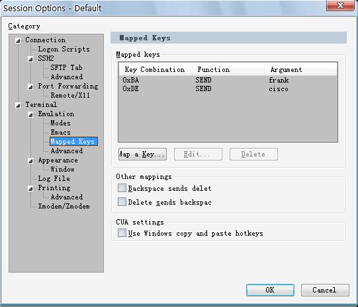Image resolution: width=358 pixels, height=307 pixels.
Task: Cancel the Session Options dialog
Action: (325, 290)
